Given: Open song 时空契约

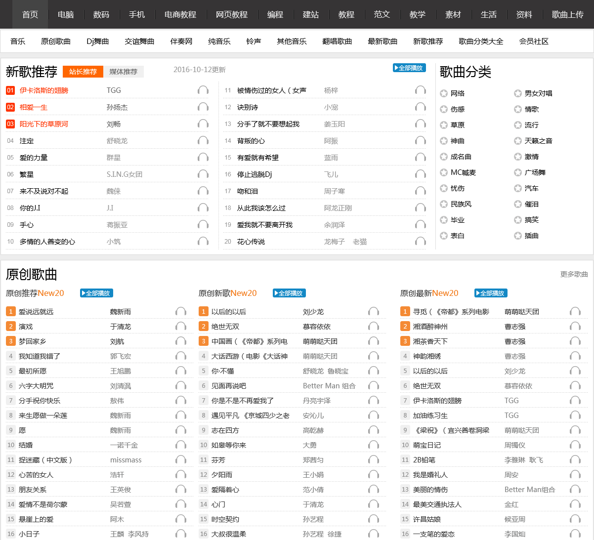Looking at the screenshot, I should pyautogui.click(x=225, y=519).
